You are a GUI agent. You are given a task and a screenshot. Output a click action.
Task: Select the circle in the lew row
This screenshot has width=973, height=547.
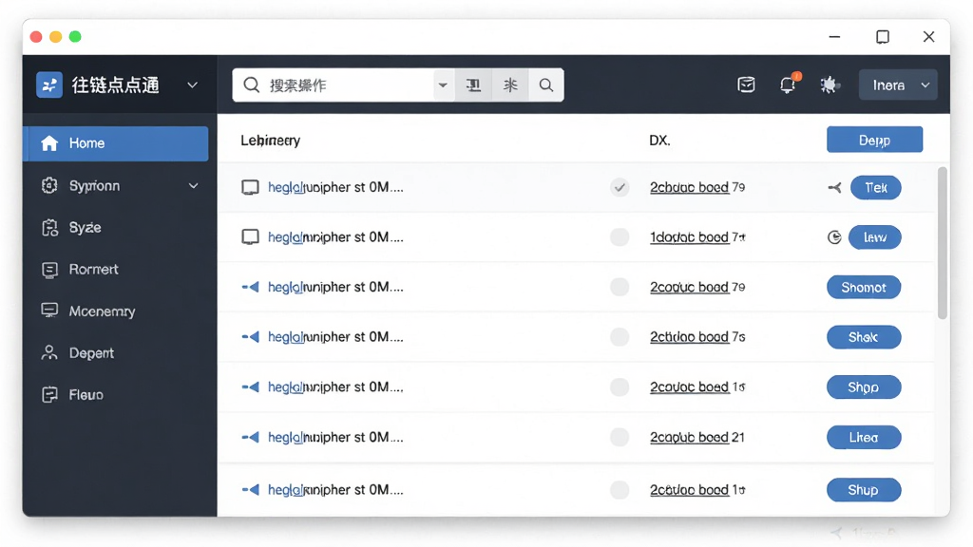pos(620,236)
